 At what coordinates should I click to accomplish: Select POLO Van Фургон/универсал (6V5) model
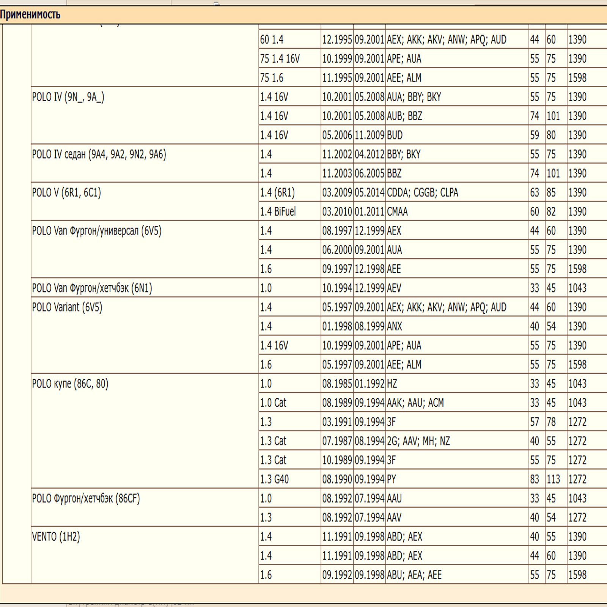point(97,231)
